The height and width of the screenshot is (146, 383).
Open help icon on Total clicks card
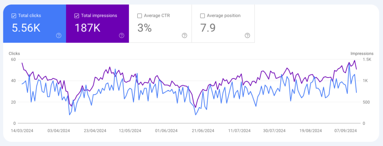[59, 35]
